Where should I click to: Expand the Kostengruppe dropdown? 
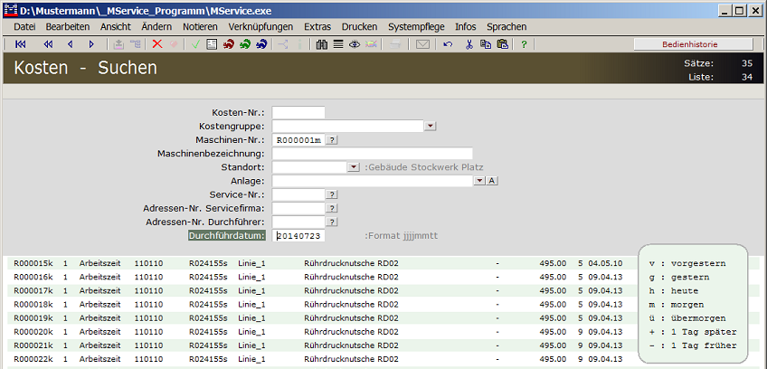(430, 127)
